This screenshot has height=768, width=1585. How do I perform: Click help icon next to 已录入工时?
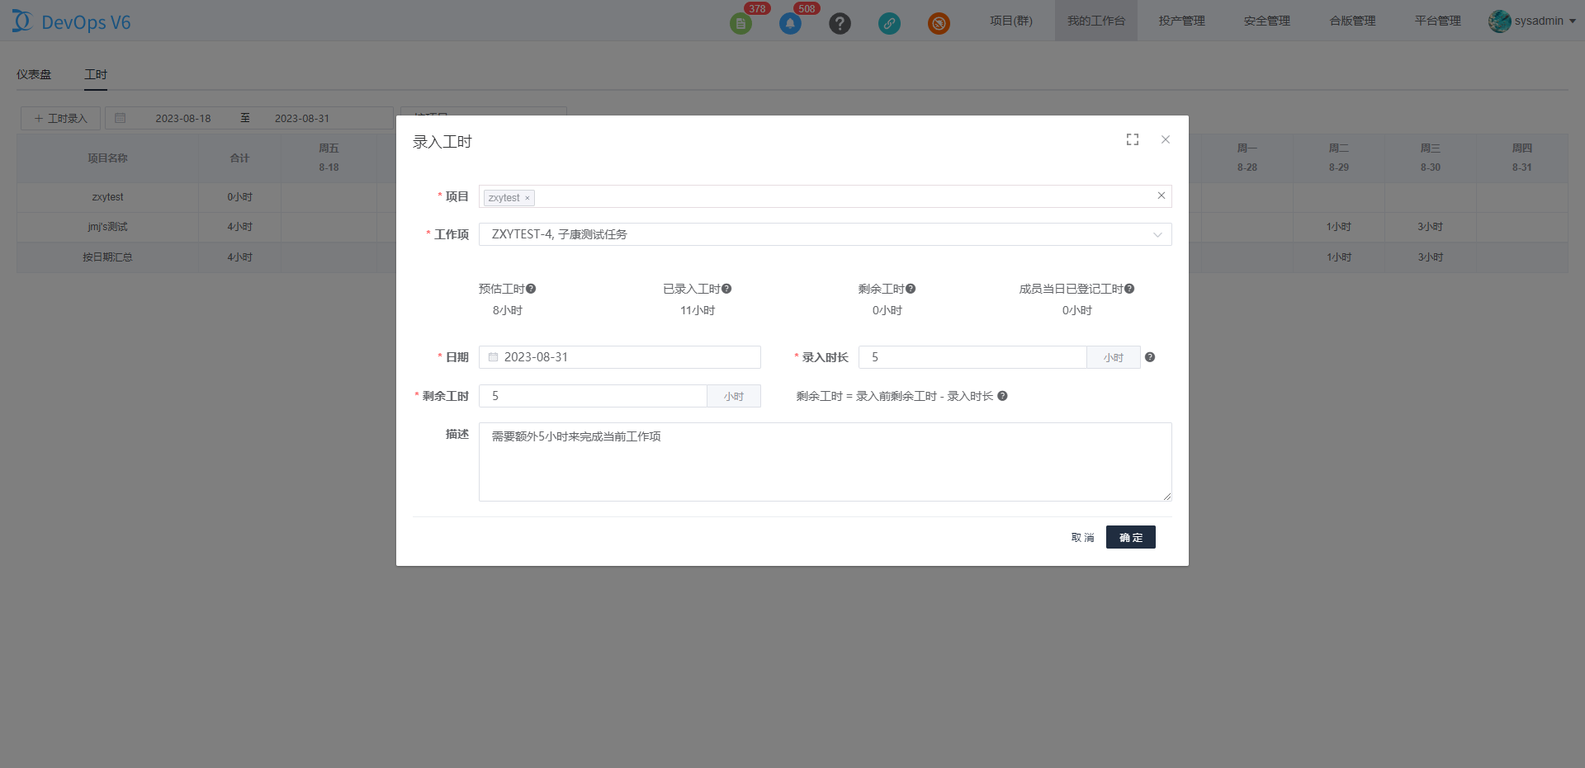coord(726,289)
